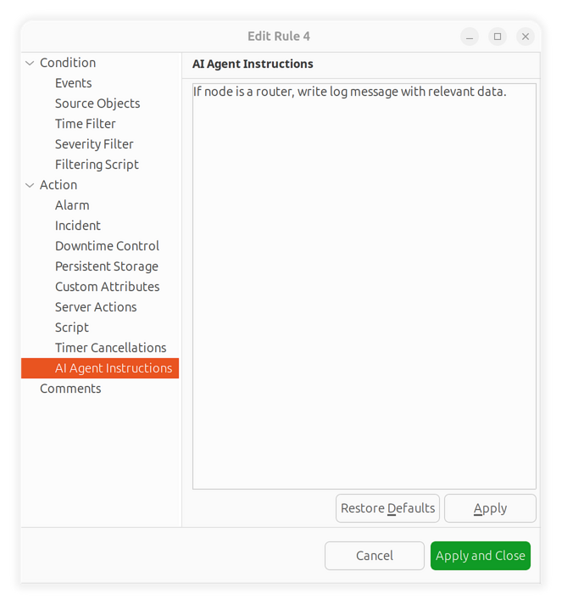Maximize the Edit Rule 4 window

498,36
